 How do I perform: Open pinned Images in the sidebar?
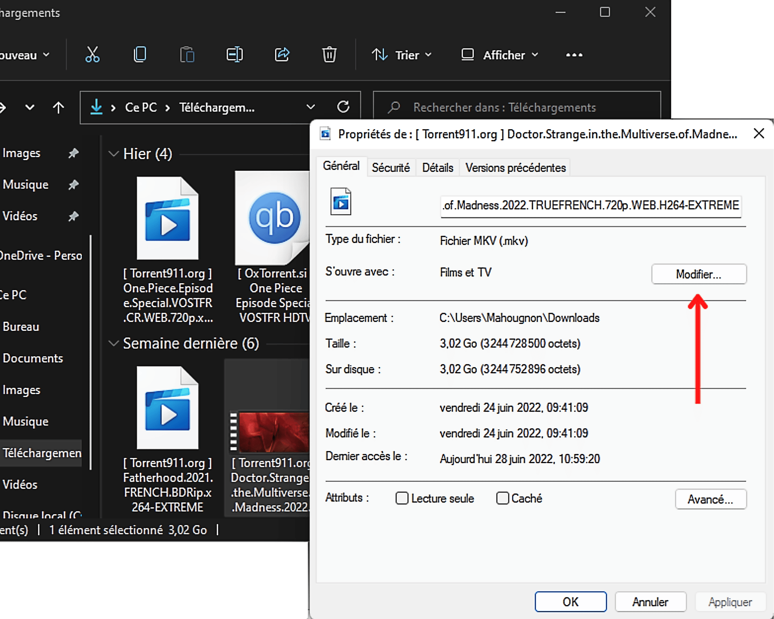pos(22,153)
